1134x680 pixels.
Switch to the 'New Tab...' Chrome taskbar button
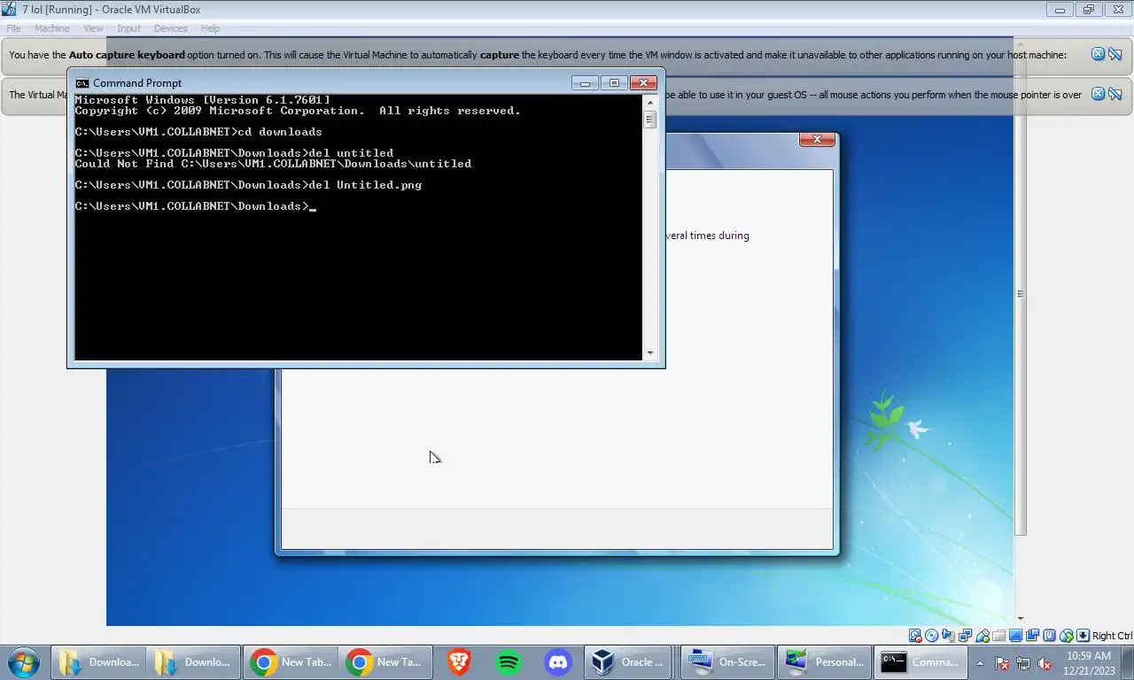(291, 661)
